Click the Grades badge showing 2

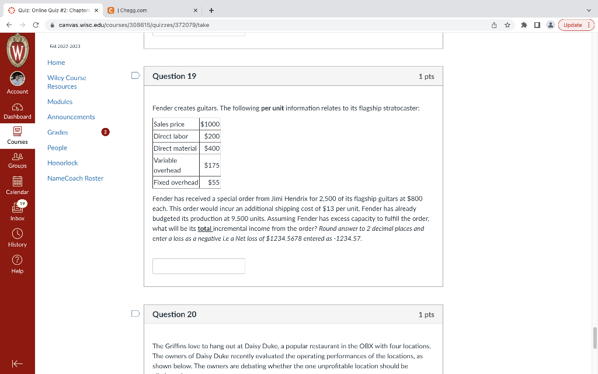(105, 132)
